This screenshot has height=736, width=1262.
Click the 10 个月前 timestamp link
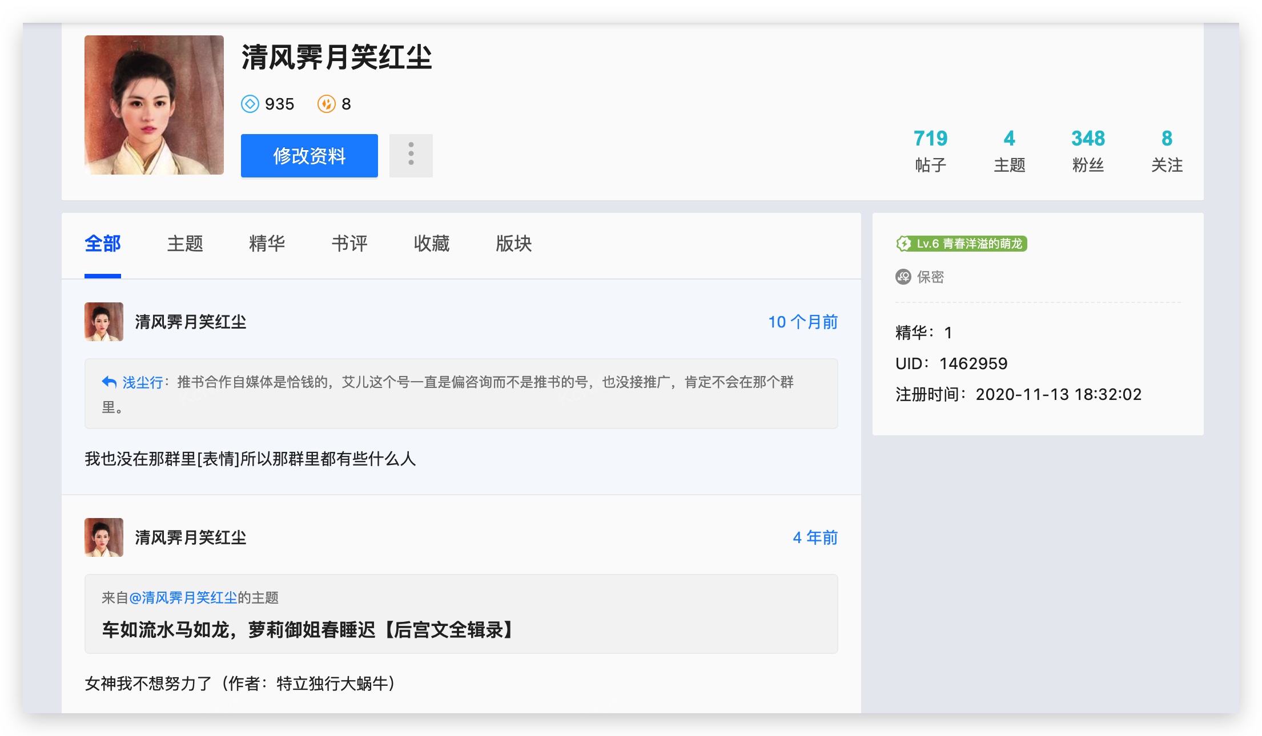click(803, 322)
